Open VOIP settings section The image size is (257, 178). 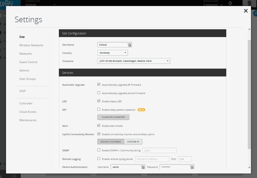pyautogui.click(x=22, y=91)
